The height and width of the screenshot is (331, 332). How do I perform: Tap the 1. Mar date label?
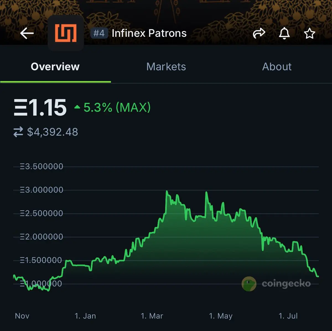152,316
